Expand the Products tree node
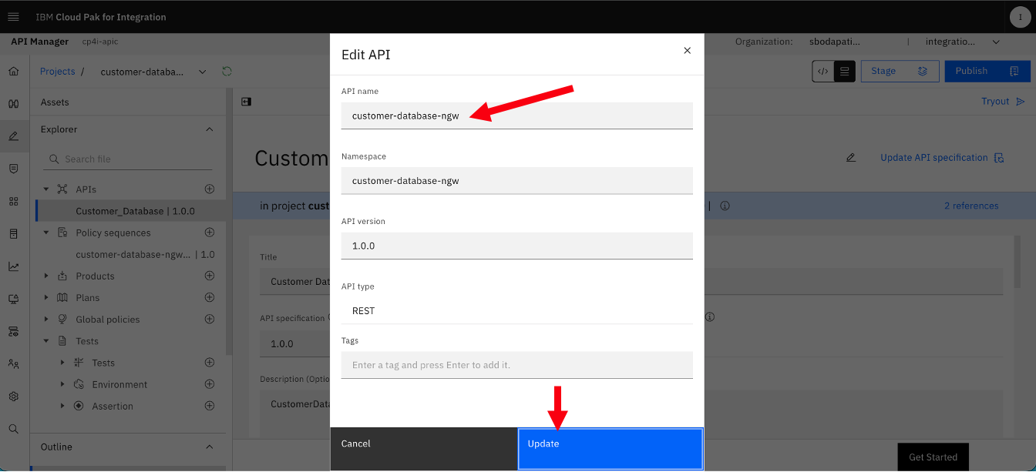Viewport: 1036px width, 472px height. pyautogui.click(x=45, y=276)
